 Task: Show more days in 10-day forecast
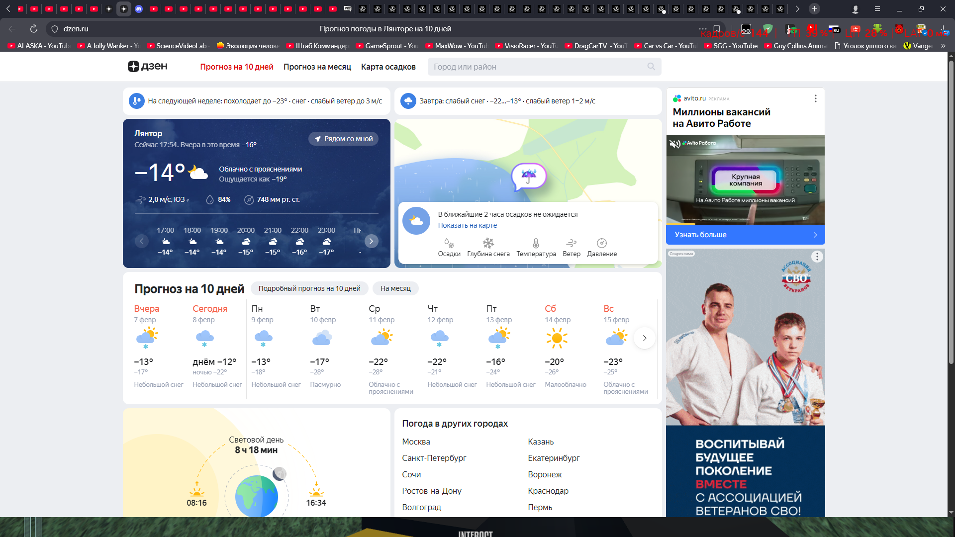coord(644,338)
